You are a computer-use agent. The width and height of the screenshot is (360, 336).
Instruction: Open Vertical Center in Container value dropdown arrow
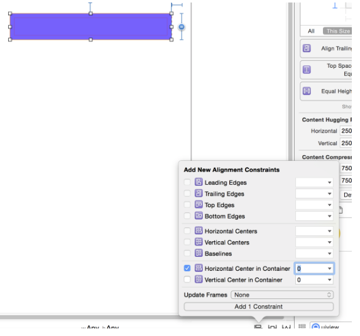(x=329, y=279)
